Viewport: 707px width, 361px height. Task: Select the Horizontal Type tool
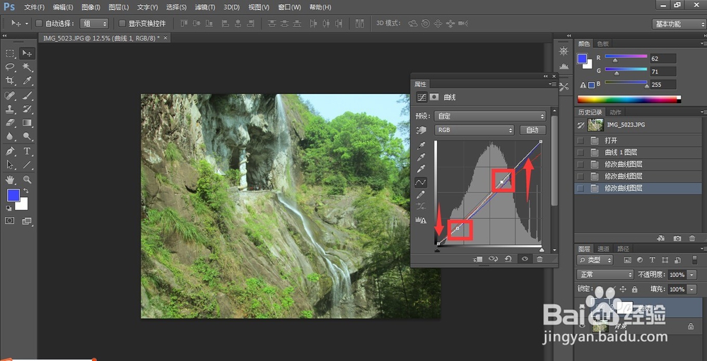(x=27, y=151)
